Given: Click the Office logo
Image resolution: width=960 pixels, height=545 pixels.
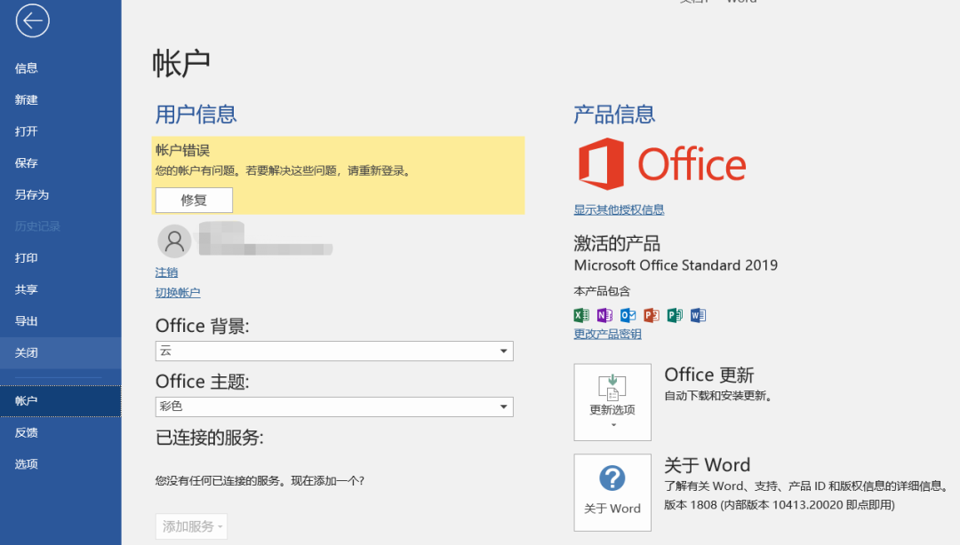Looking at the screenshot, I should tap(662, 164).
